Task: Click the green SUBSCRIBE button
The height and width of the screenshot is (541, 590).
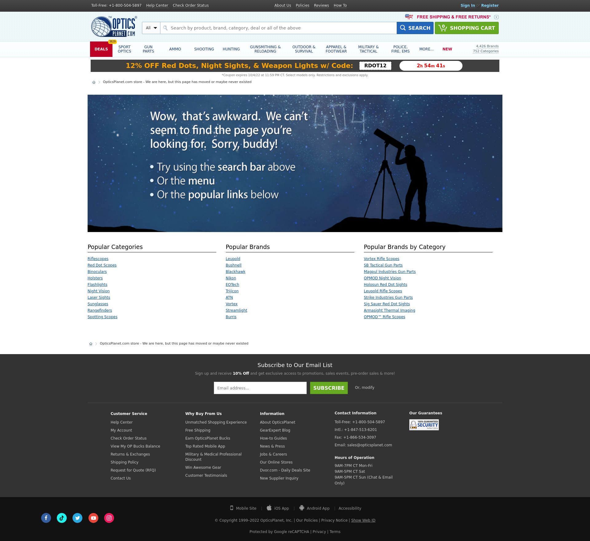Action: click(x=329, y=388)
